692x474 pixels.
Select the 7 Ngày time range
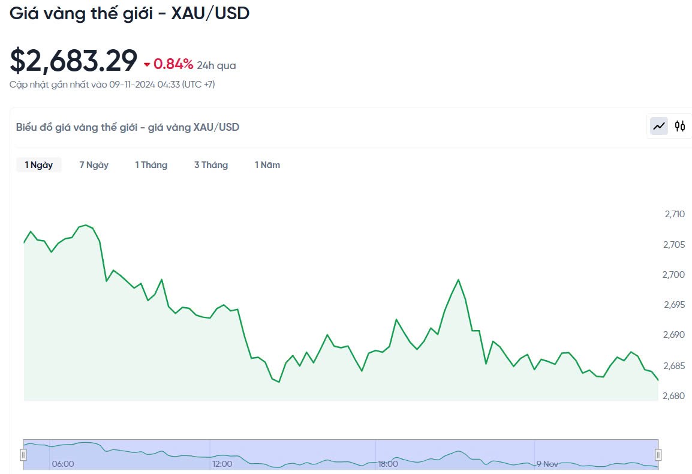94,165
